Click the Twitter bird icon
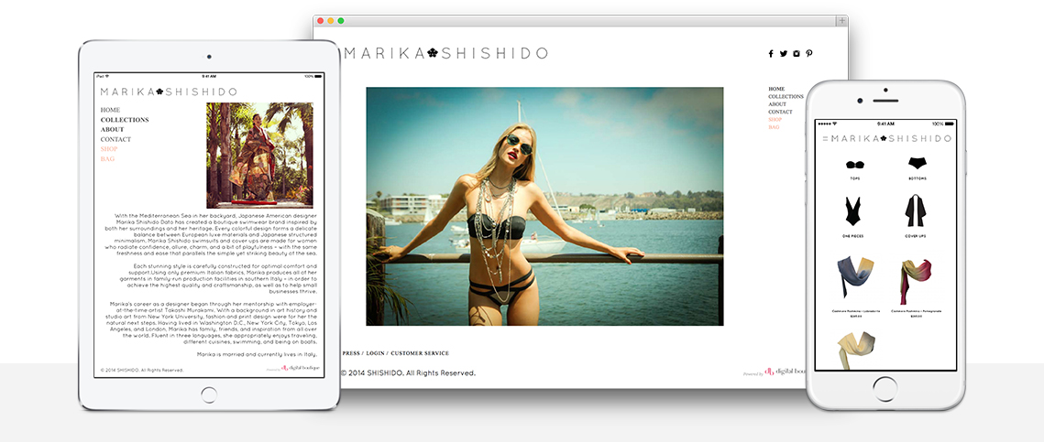The width and height of the screenshot is (1044, 442). [784, 54]
